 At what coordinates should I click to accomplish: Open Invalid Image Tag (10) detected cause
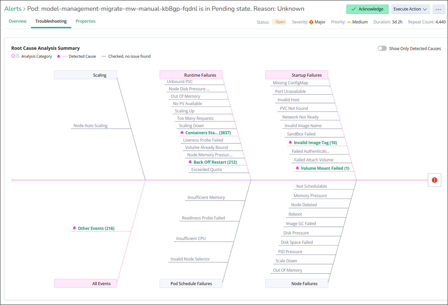[315, 143]
